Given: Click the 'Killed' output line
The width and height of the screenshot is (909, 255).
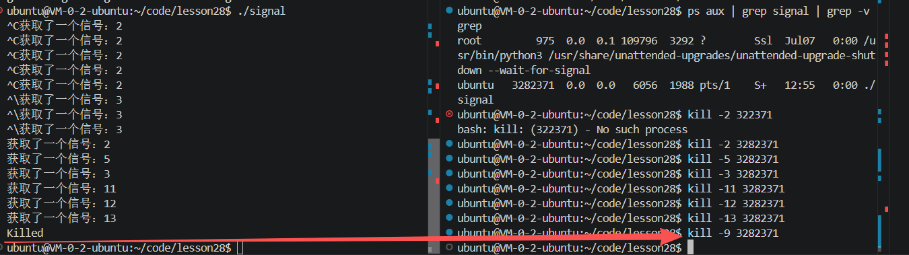Looking at the screenshot, I should [25, 233].
